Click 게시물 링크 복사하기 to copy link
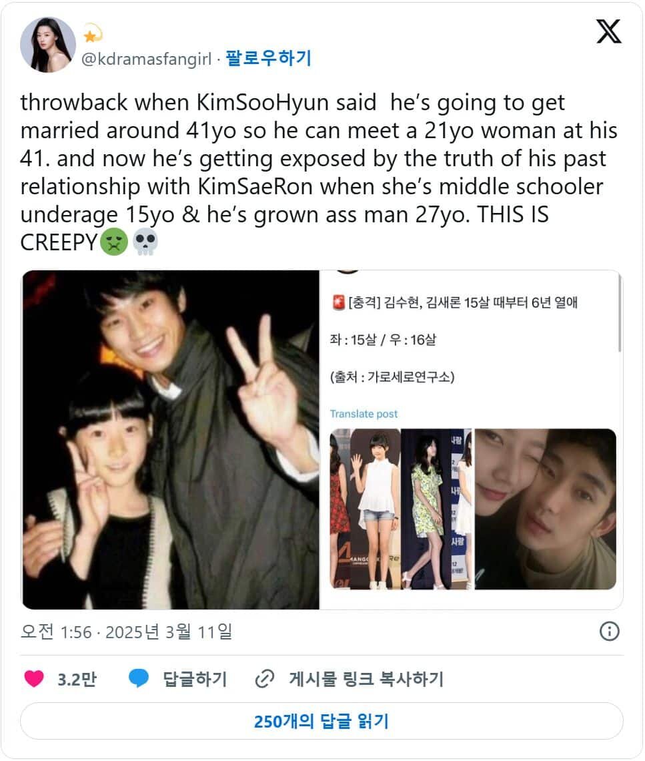 [x=367, y=678]
